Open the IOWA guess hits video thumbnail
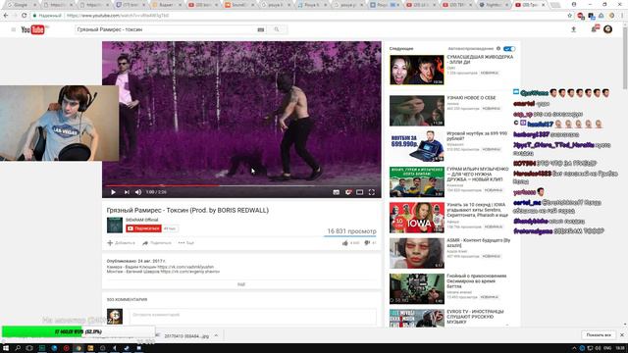Image resolution: width=628 pixels, height=353 pixels. 416,218
